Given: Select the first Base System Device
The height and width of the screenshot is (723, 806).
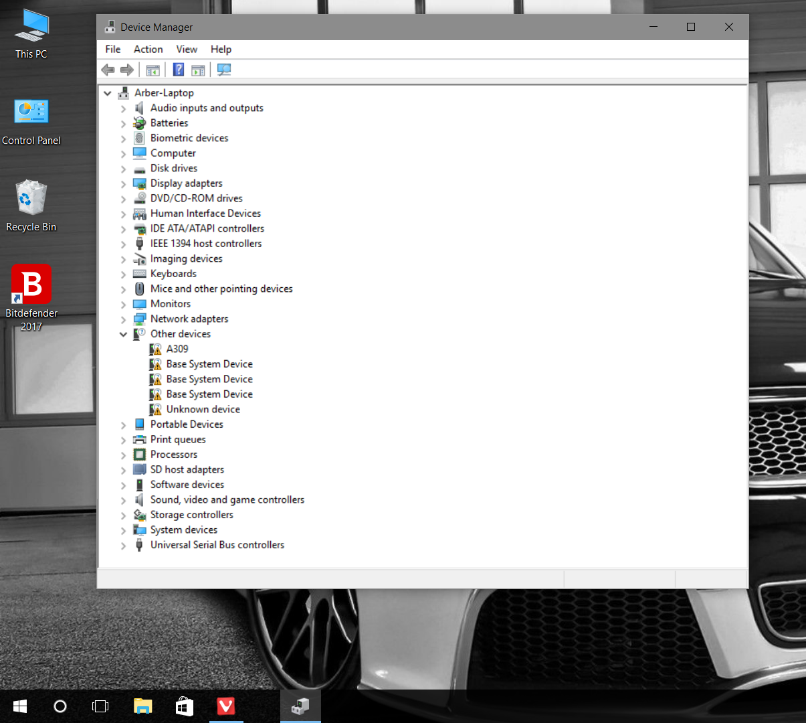Looking at the screenshot, I should [x=209, y=364].
